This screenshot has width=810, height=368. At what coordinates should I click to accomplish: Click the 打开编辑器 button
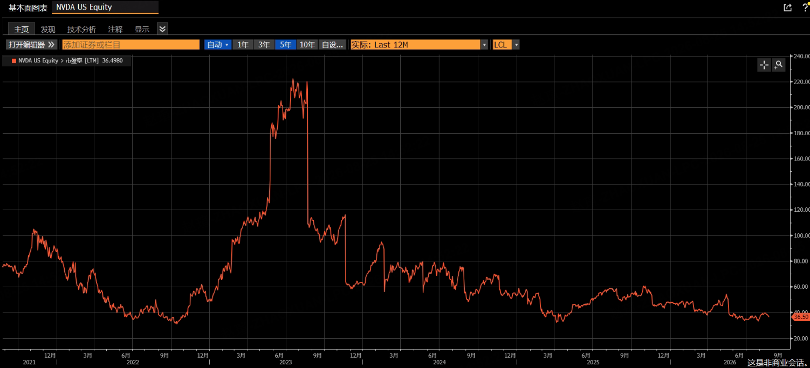tap(31, 45)
